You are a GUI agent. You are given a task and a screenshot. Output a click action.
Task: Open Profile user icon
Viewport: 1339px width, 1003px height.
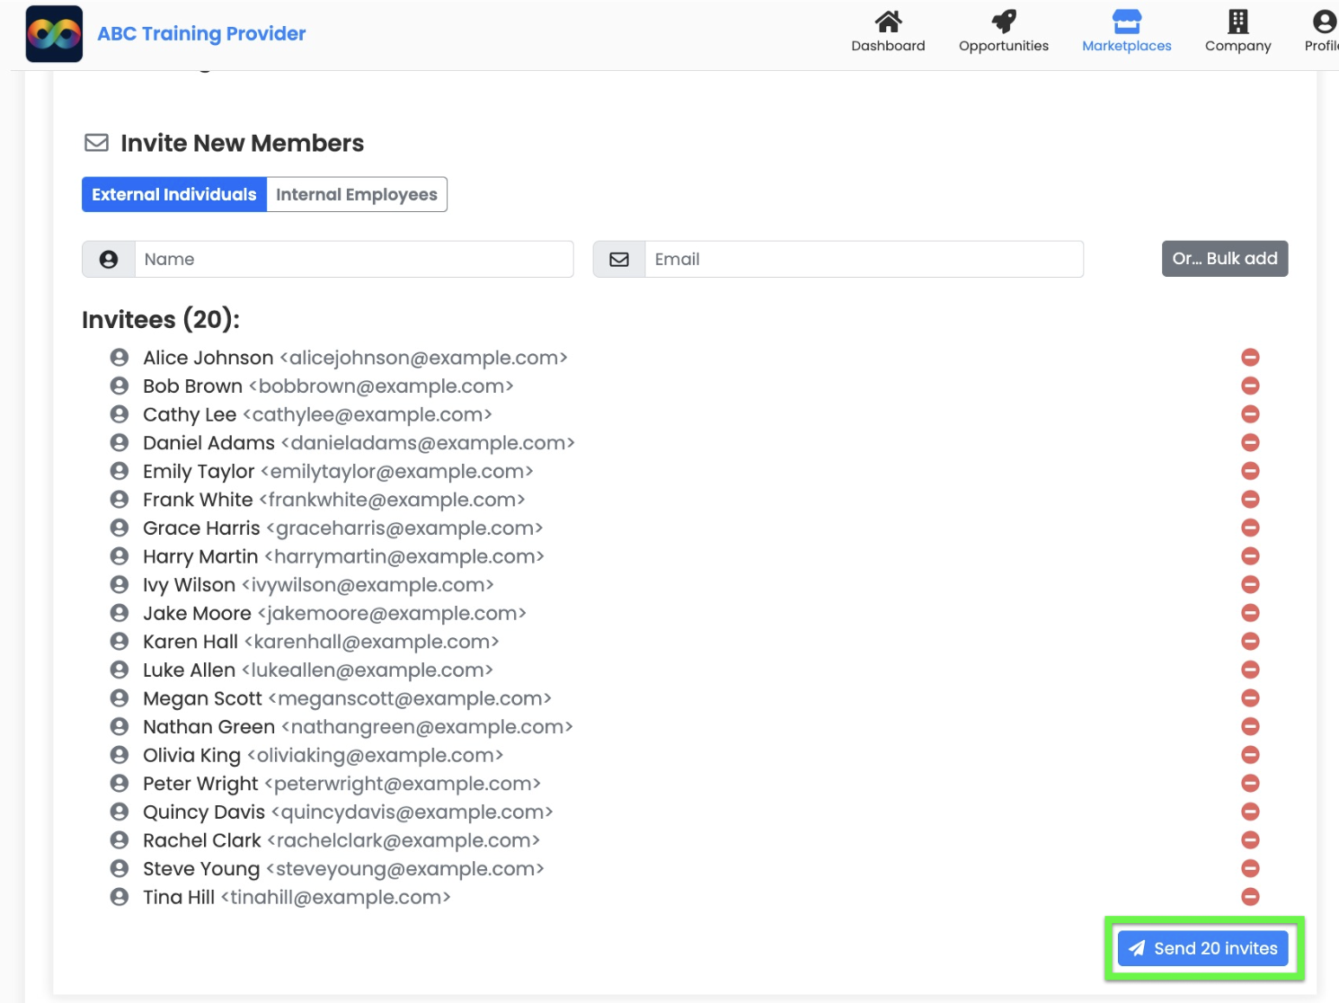pyautogui.click(x=1324, y=21)
